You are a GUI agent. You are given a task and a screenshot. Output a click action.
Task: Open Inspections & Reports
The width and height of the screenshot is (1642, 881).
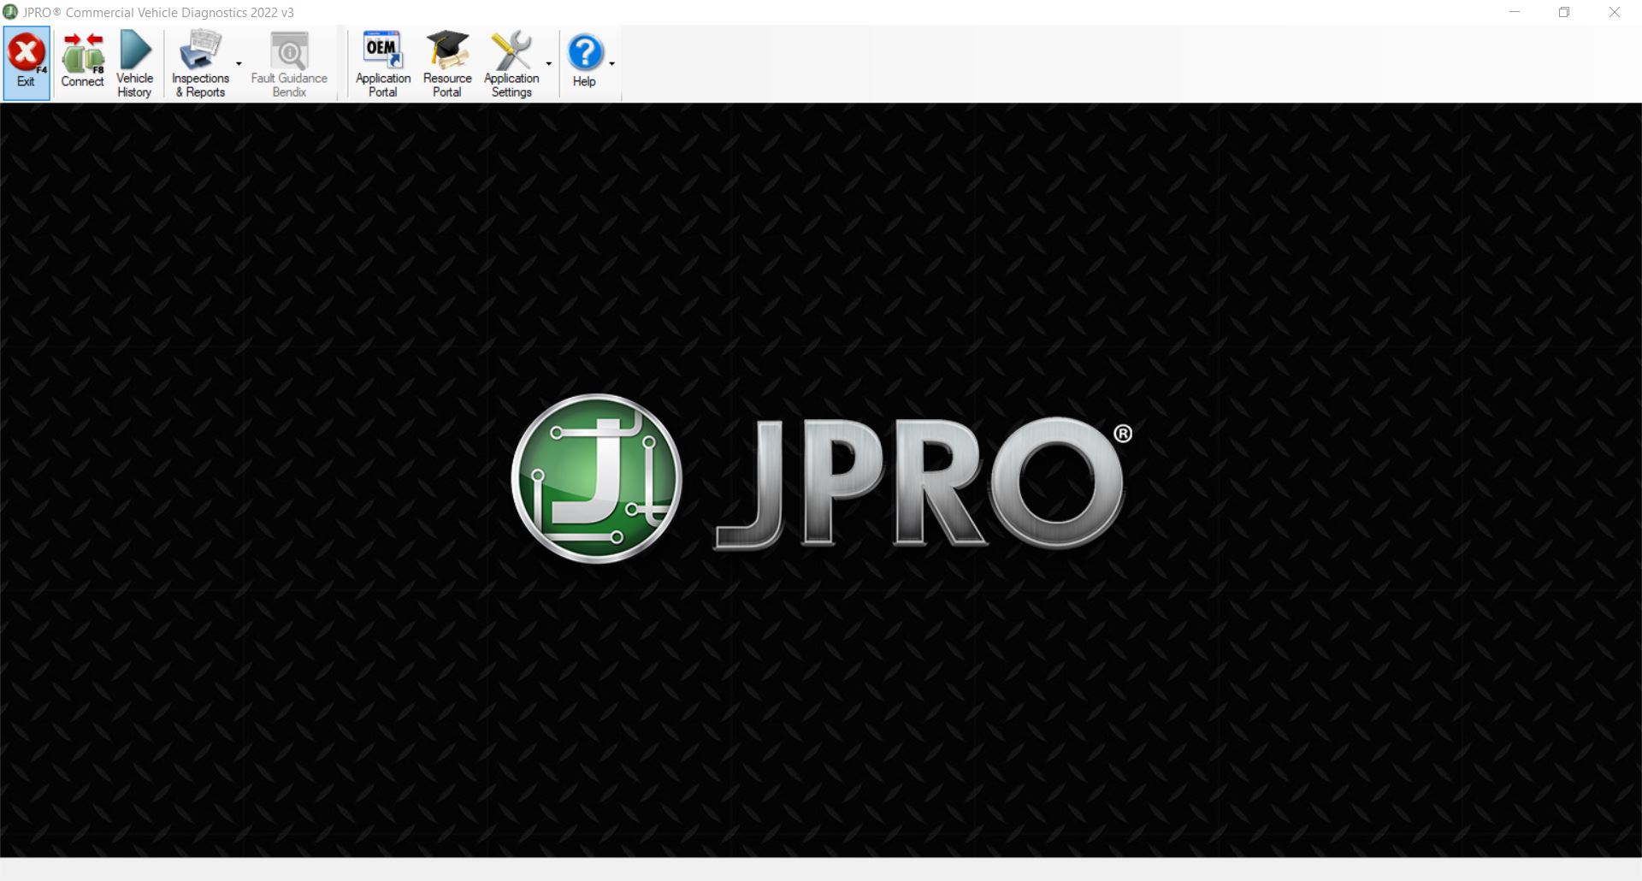click(200, 63)
